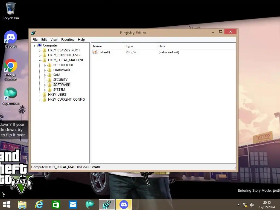Open the Supermium desktop shortcut
This screenshot has height=210, width=280.
click(11, 97)
